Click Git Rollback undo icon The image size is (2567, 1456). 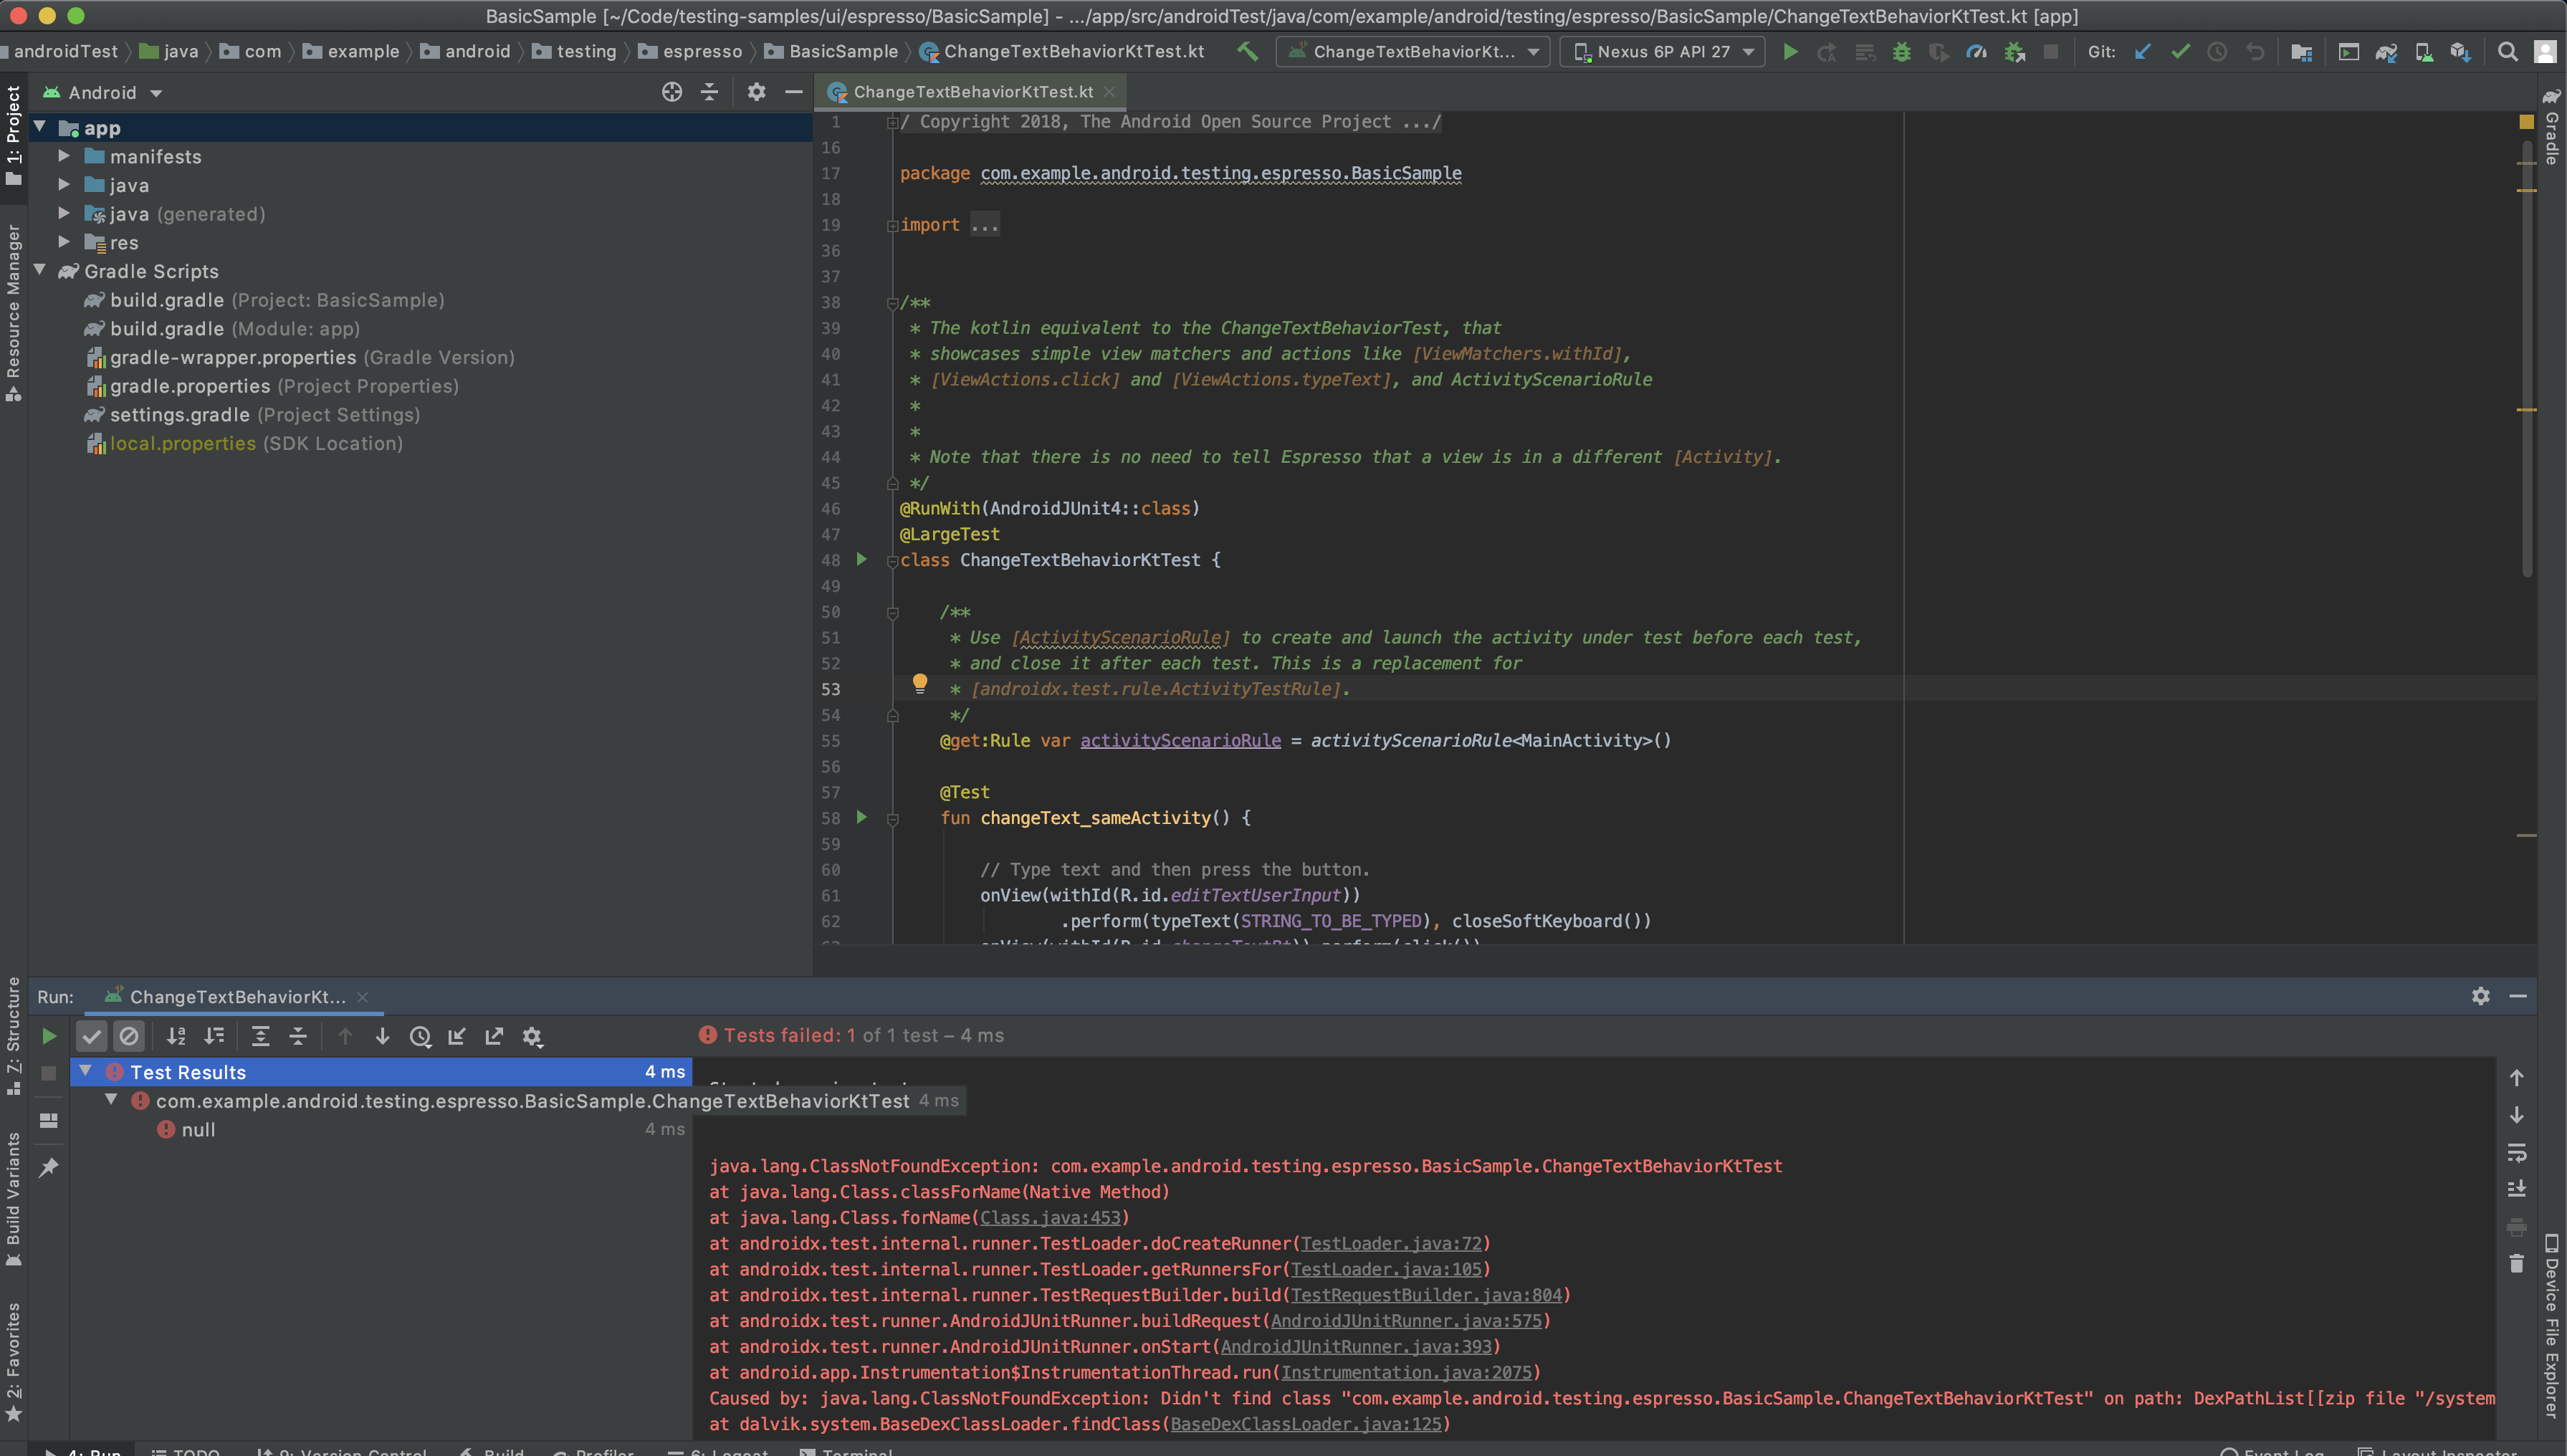pyautogui.click(x=2255, y=52)
